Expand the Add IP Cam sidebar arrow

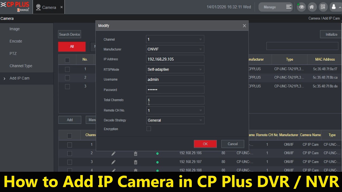(4, 78)
